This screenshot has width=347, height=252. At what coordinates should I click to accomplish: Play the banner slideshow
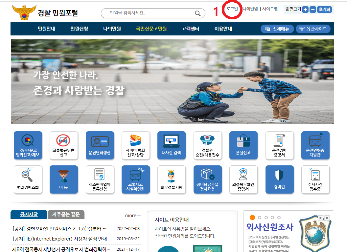[x=320, y=218]
